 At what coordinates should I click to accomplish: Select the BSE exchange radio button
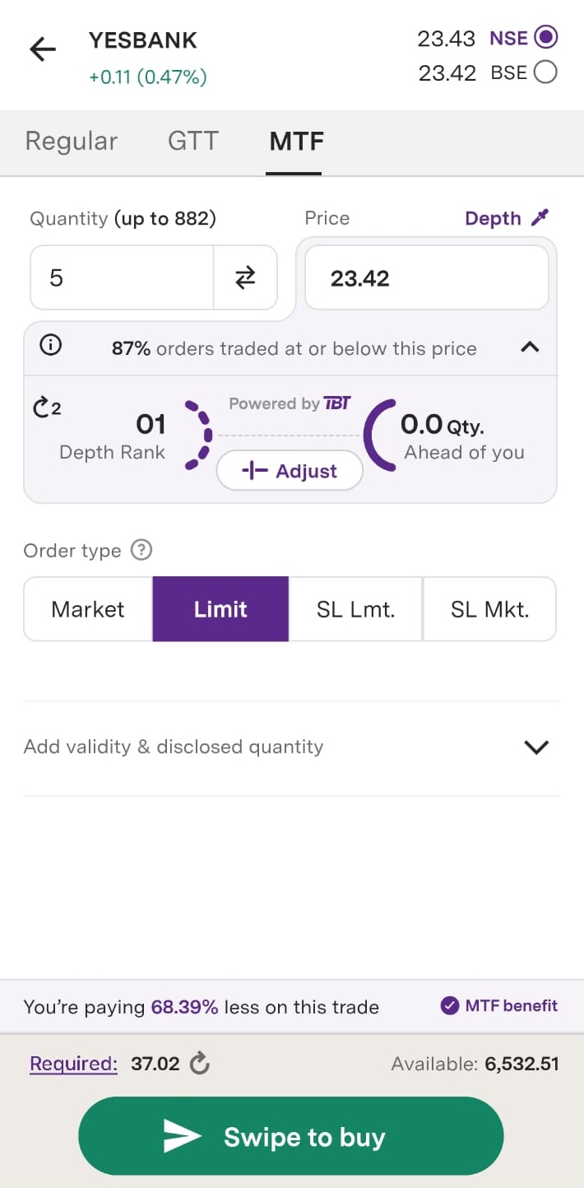[545, 72]
